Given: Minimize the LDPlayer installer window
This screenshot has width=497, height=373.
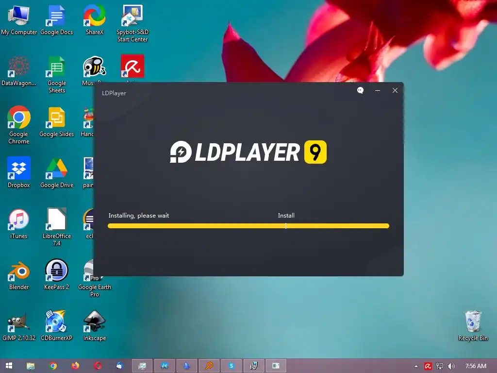Looking at the screenshot, I should coord(378,90).
